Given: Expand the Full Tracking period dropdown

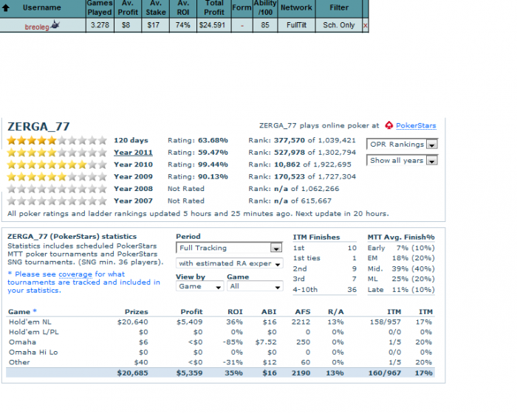Looking at the screenshot, I should [229, 248].
